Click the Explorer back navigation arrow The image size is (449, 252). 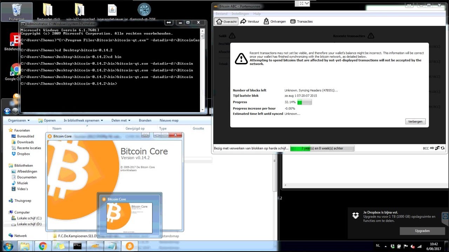(x=7, y=111)
